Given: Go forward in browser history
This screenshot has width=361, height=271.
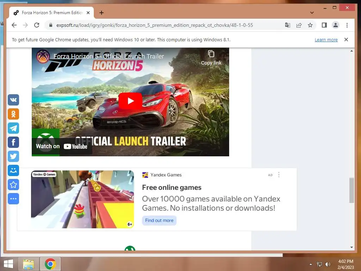Looking at the screenshot, I should coord(25,25).
